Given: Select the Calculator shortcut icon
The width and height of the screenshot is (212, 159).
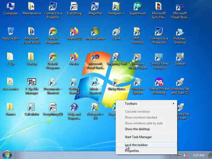Looking at the screenshot, I should (x=32, y=109).
